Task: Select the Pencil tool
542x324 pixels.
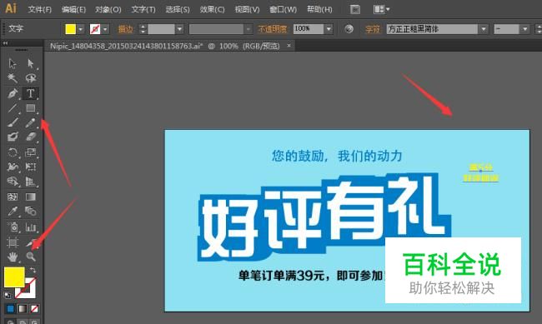Action: click(x=30, y=122)
